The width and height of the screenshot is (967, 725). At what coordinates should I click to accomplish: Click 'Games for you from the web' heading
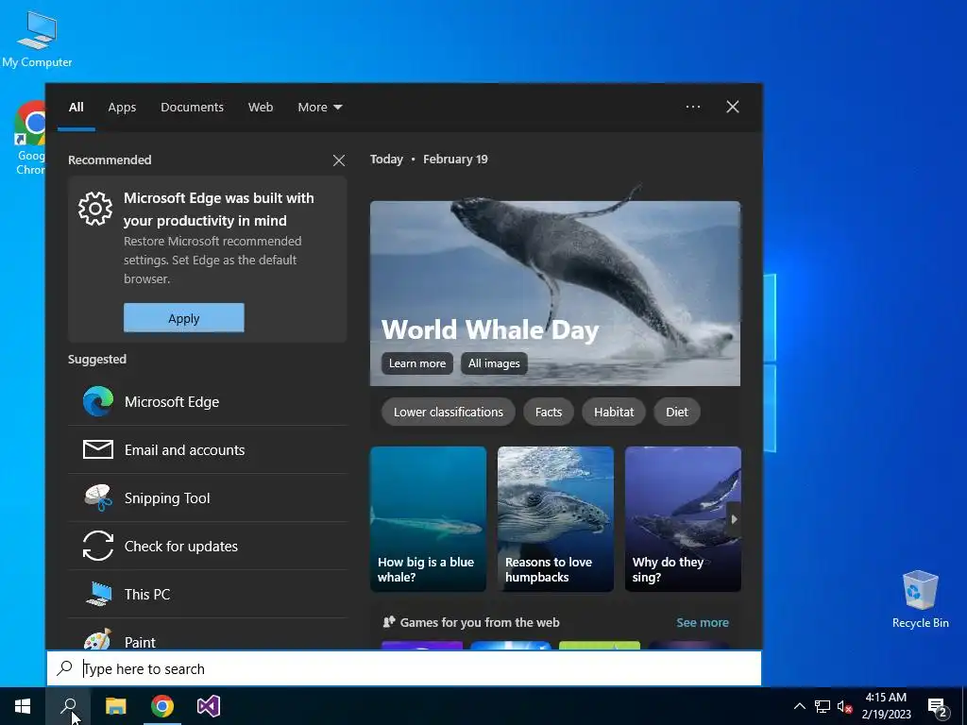[479, 623]
